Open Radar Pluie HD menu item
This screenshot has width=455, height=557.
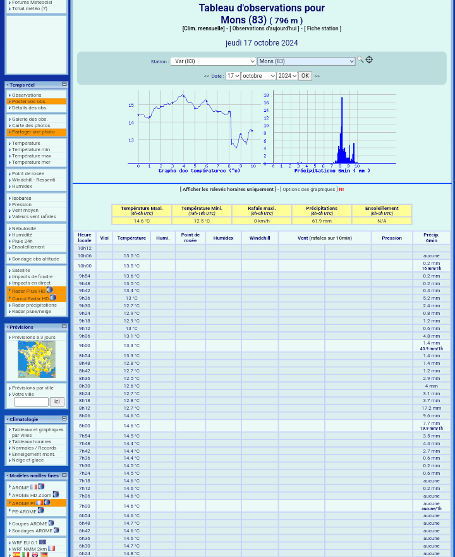[x=28, y=291]
